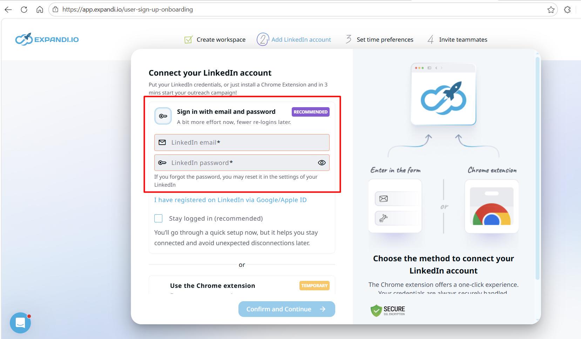This screenshot has width=581, height=339.
Task: Star this page using the bookmark icon
Action: click(551, 9)
